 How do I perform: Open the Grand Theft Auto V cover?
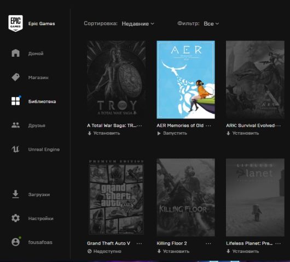pyautogui.click(x=116, y=198)
